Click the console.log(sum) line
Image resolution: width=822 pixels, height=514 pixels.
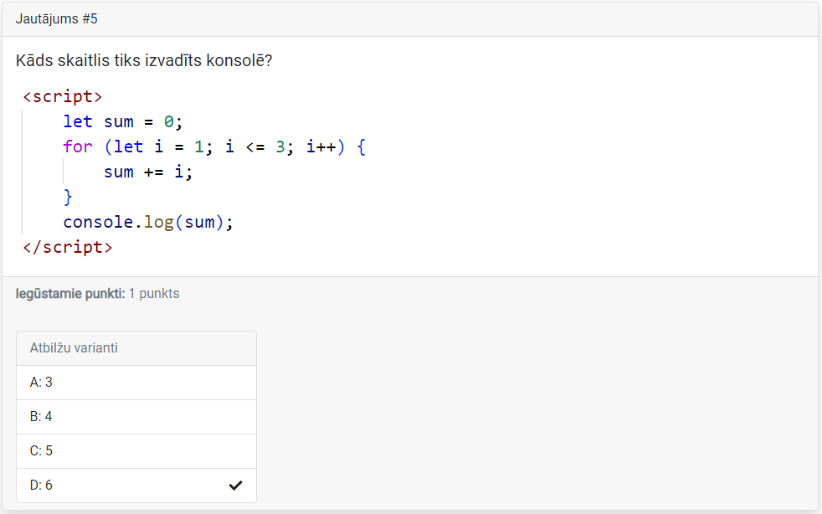click(148, 222)
